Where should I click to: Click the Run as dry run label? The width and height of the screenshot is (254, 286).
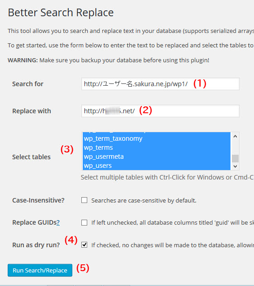tap(36, 245)
